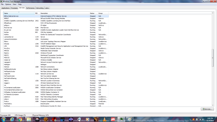Open the clock showing 3:04 PM
217x122 pixels.
[x=210, y=119]
